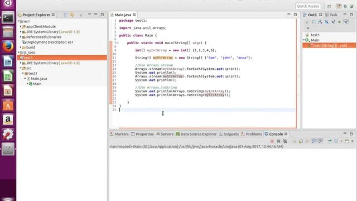Open LibreOffice Impress in launcher
This screenshot has width=357, height=201.
point(8,90)
